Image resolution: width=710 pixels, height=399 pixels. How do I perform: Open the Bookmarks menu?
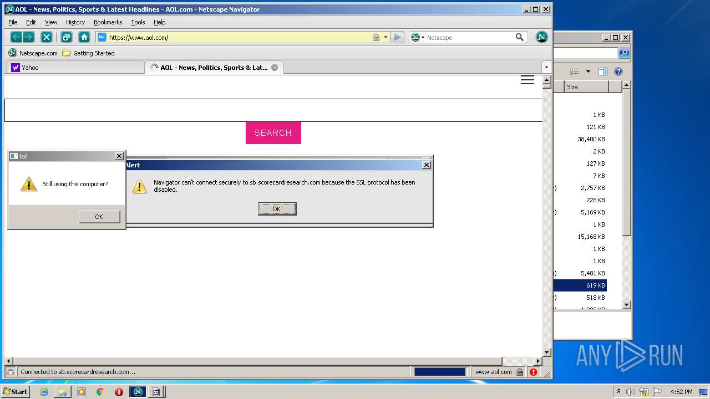tap(108, 22)
